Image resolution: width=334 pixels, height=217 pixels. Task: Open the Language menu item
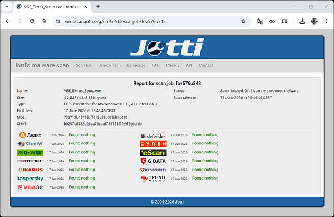tap(136, 65)
